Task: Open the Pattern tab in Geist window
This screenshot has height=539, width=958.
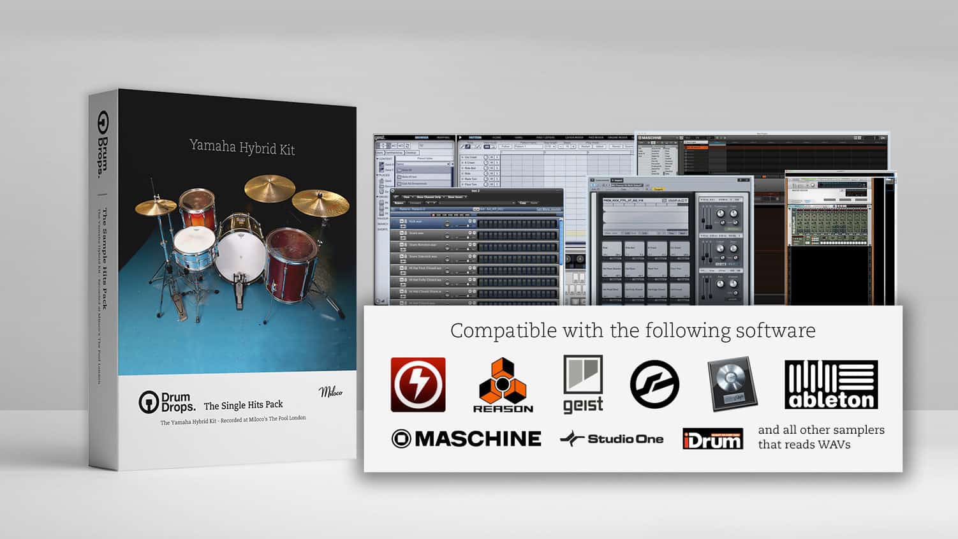Action: pyautogui.click(x=476, y=137)
